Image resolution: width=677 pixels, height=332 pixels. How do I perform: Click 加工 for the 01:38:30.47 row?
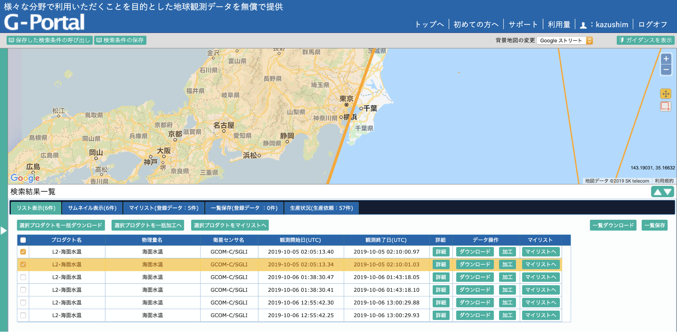pyautogui.click(x=507, y=277)
